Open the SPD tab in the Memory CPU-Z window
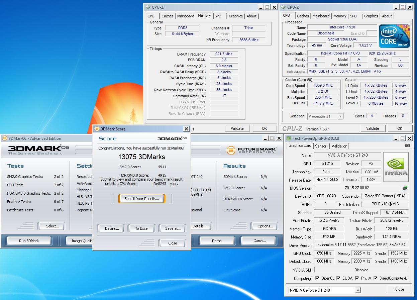 (218, 16)
